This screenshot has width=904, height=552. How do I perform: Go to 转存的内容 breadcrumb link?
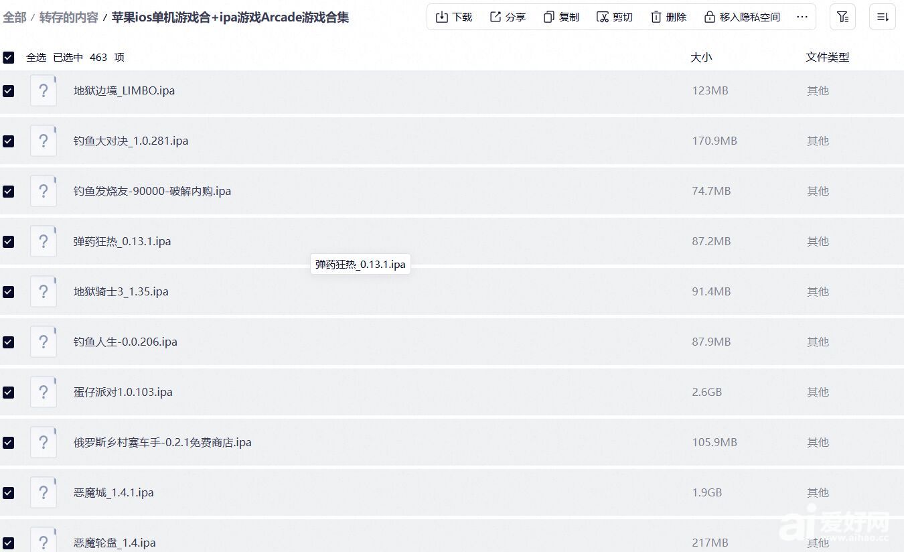click(69, 17)
